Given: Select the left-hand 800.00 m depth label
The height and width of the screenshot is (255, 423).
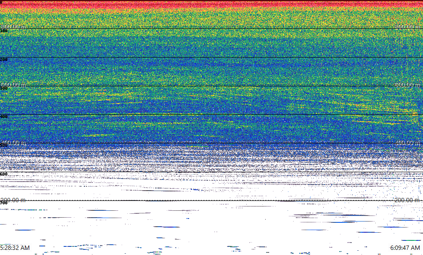Looking at the screenshot, I should pyautogui.click(x=13, y=26).
